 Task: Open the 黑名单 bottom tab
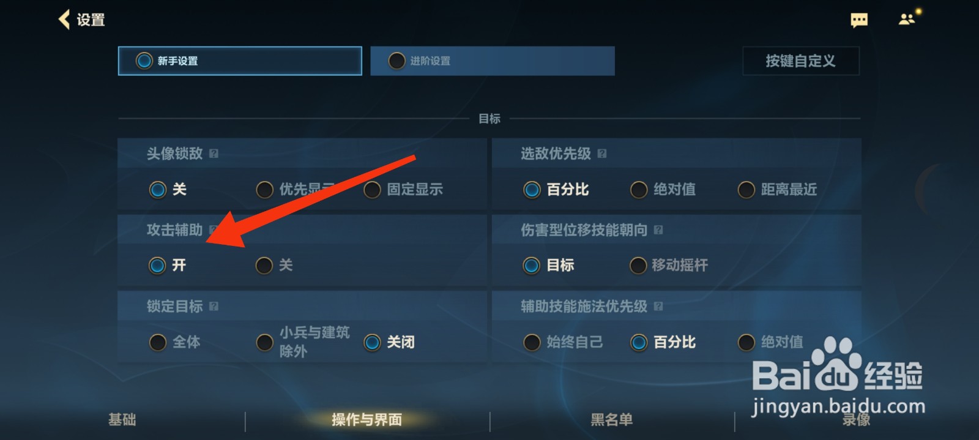pyautogui.click(x=612, y=420)
